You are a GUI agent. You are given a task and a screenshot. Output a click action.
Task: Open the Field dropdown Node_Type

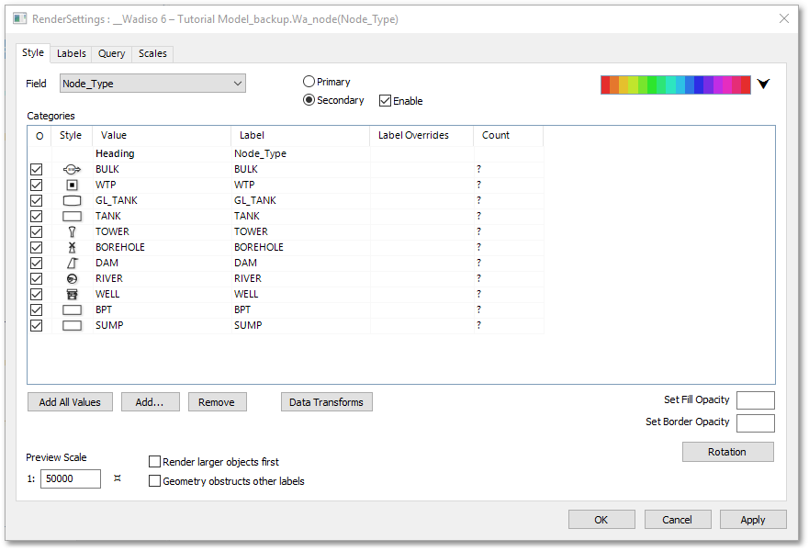(x=152, y=84)
